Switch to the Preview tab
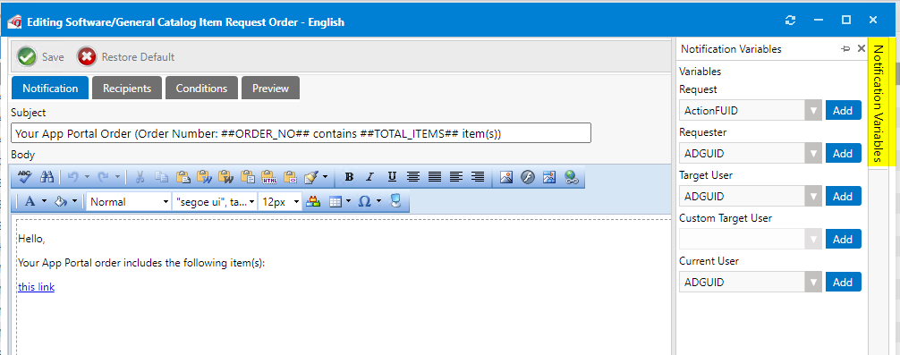900x355 pixels. coord(270,89)
